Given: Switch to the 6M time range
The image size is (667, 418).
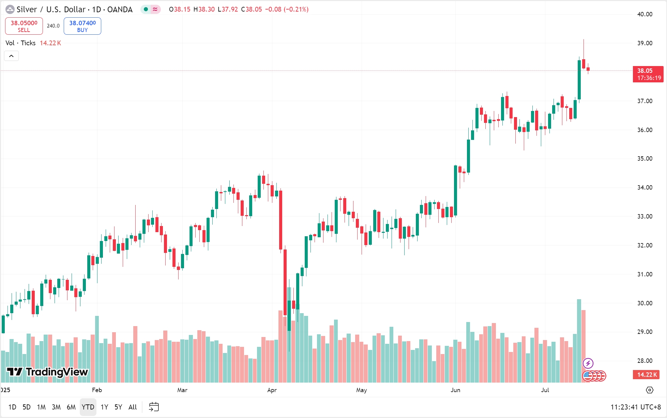Looking at the screenshot, I should click(x=71, y=407).
